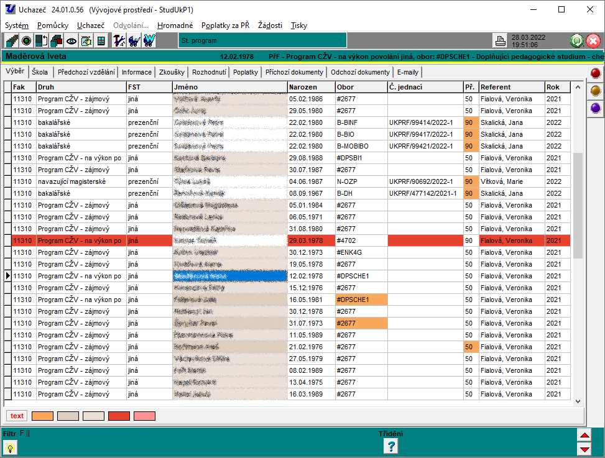Click the purple ball side button
The height and width of the screenshot is (458, 605).
(596, 108)
